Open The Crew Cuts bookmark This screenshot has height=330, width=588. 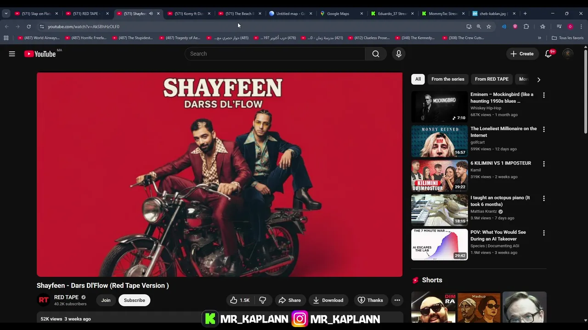463,38
